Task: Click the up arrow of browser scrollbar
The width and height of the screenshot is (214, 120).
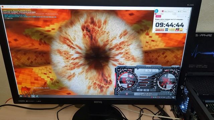Action: click(189, 18)
